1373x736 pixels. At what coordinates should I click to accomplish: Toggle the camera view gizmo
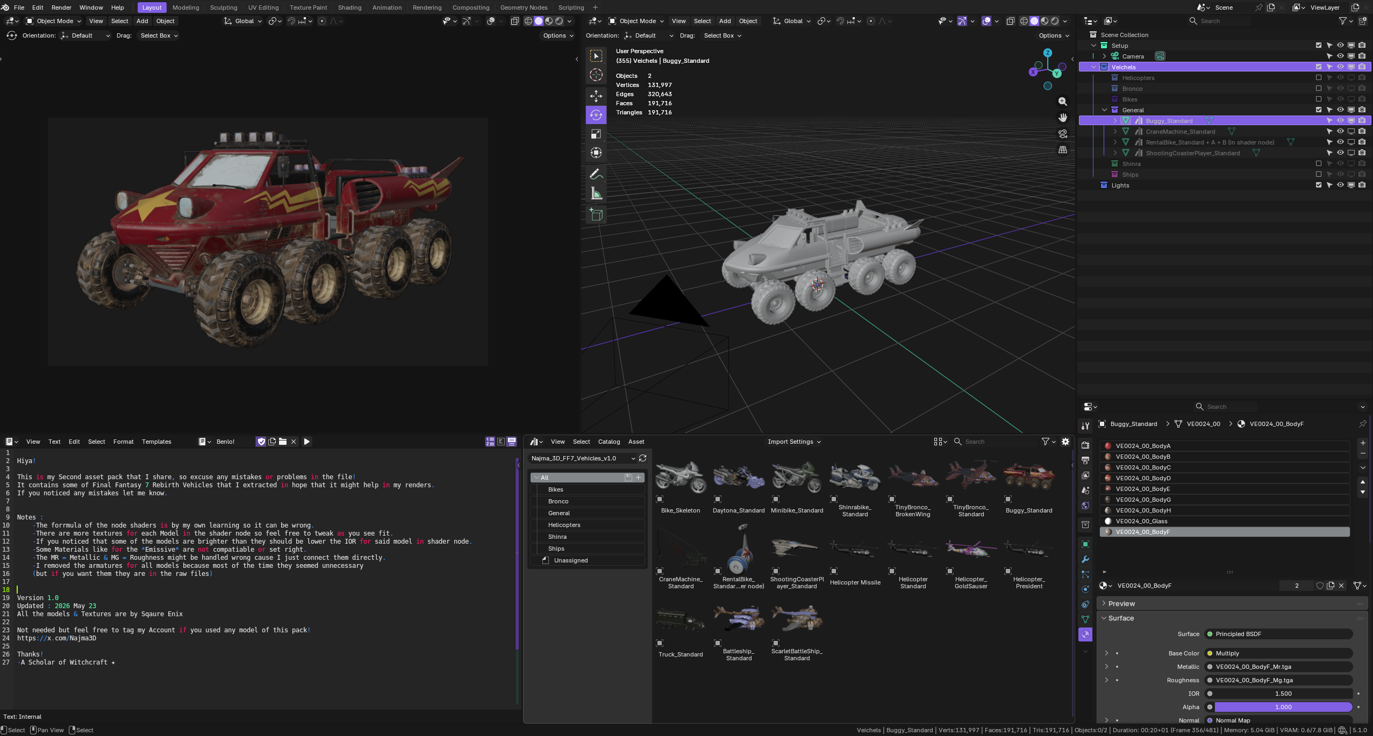1062,134
